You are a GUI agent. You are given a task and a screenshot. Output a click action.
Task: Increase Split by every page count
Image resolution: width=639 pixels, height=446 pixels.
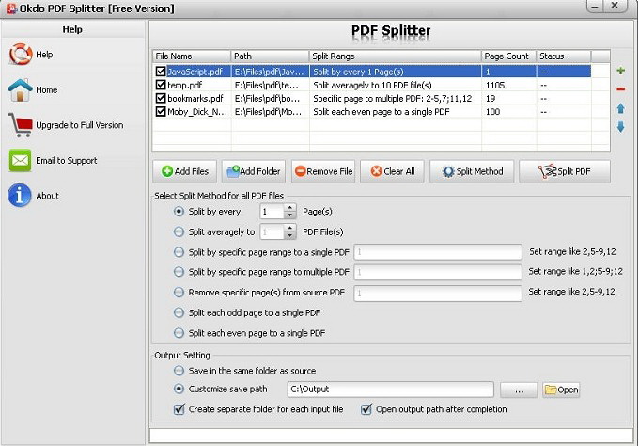tap(289, 208)
